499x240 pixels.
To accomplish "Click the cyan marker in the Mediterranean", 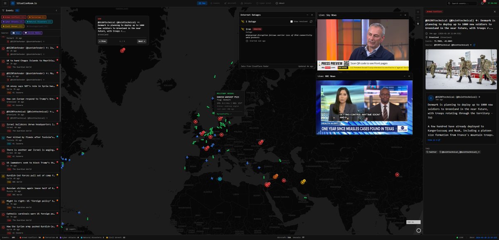I will click(x=220, y=179).
